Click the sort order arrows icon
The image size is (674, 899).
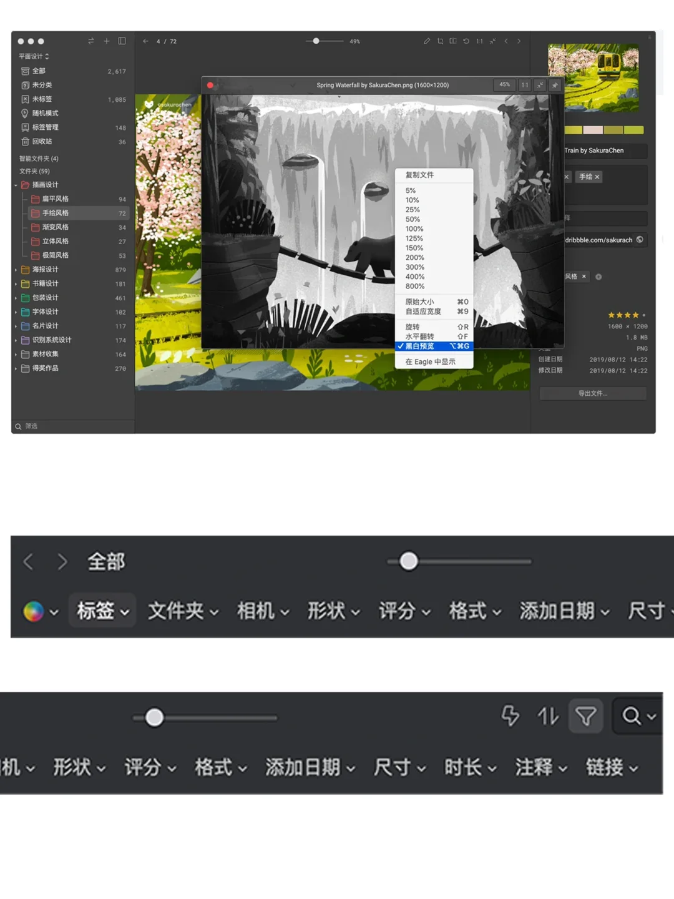[x=548, y=717]
